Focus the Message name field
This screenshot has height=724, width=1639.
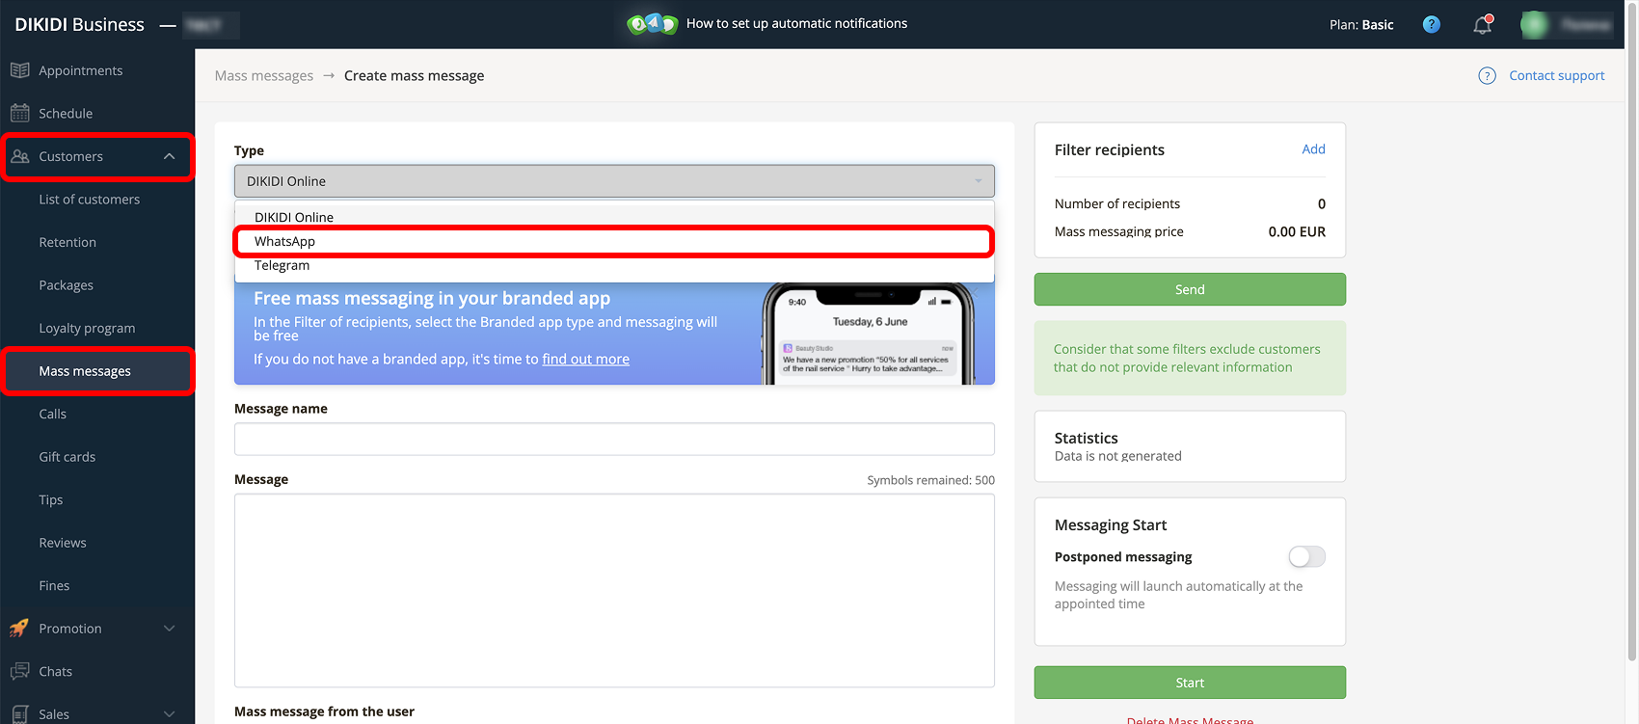tap(614, 439)
